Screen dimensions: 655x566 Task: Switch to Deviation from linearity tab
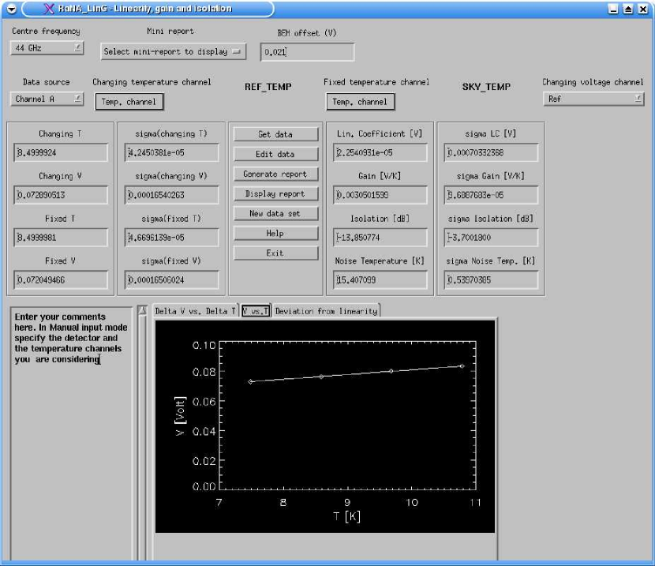point(327,311)
